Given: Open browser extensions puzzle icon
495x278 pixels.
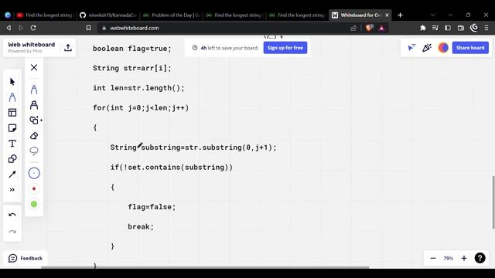Looking at the screenshot, I should tap(423, 28).
